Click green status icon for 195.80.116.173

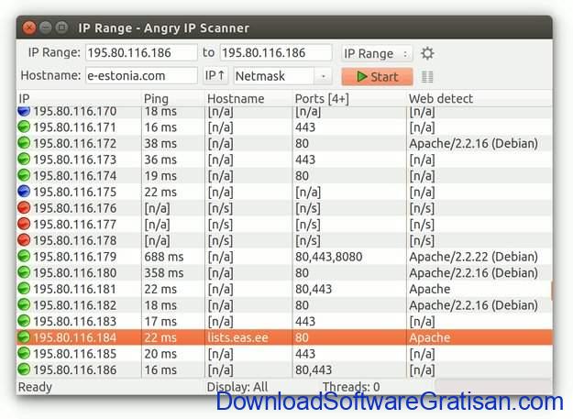coord(24,159)
